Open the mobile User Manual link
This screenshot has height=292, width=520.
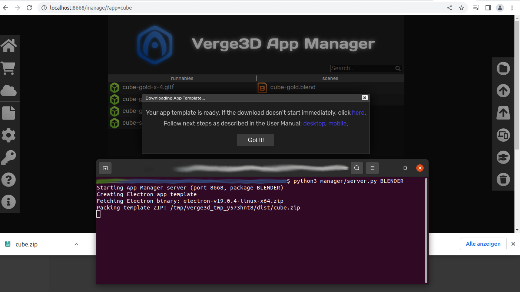click(337, 124)
